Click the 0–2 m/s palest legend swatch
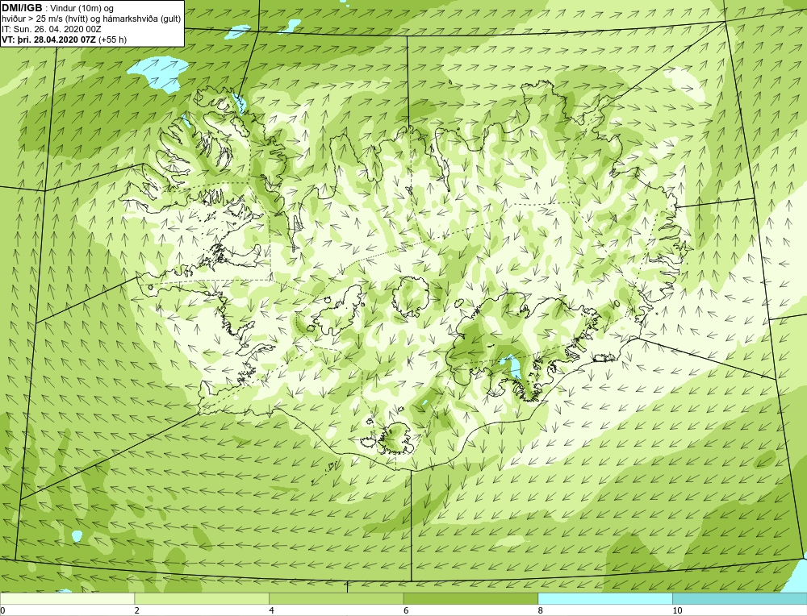This screenshot has height=616, width=807. (x=67, y=598)
